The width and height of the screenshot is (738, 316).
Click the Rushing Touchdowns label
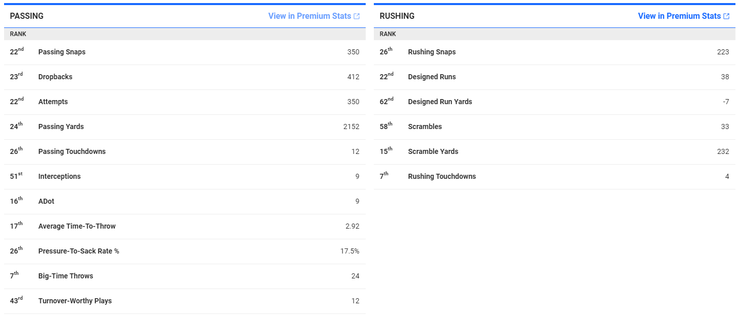pyautogui.click(x=442, y=176)
